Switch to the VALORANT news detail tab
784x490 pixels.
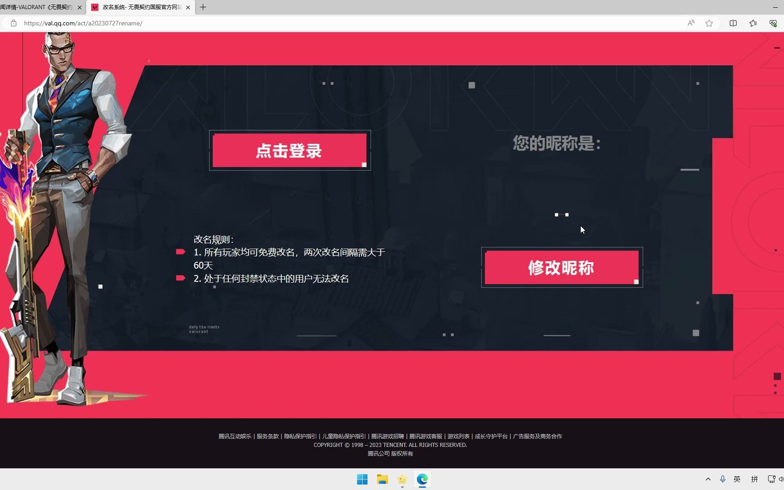(36, 7)
